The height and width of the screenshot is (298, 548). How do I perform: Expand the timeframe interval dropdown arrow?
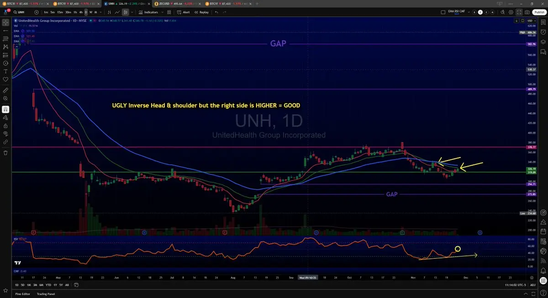click(x=100, y=12)
